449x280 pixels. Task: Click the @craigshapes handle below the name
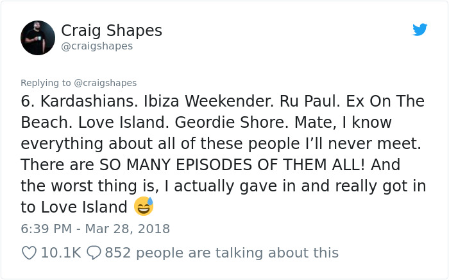pos(97,46)
